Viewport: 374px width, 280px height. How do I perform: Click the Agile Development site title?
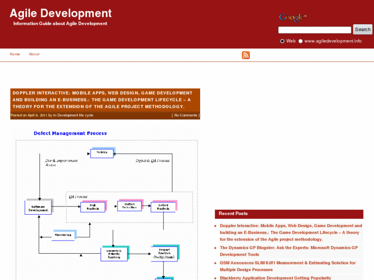61,13
